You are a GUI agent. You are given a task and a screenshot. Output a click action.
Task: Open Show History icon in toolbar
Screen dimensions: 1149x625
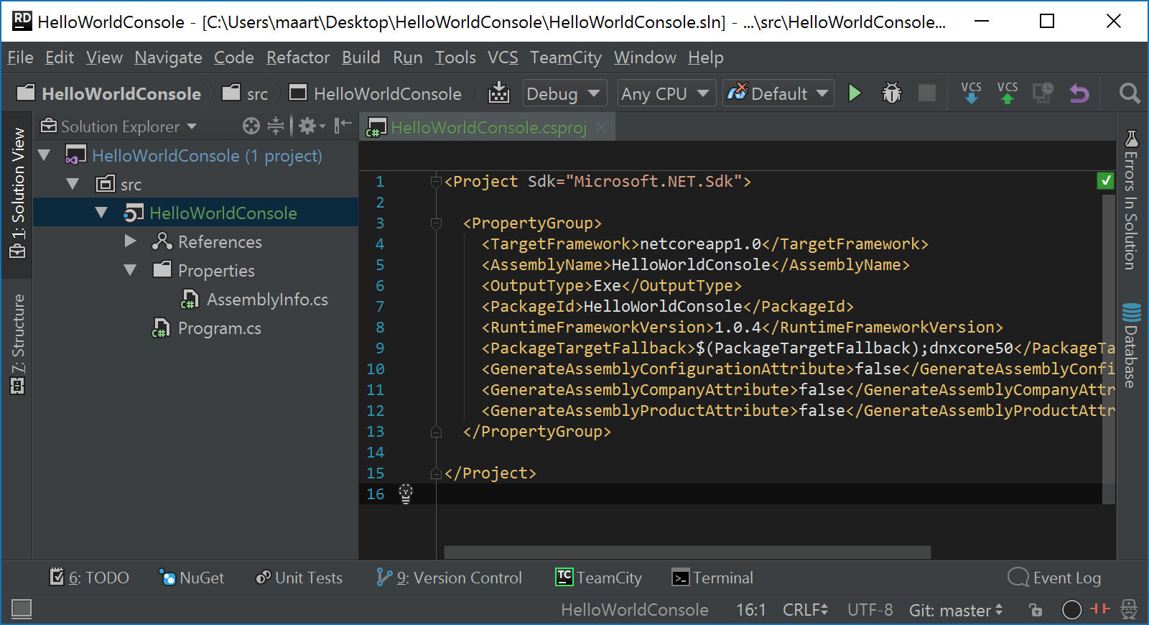coord(1043,93)
